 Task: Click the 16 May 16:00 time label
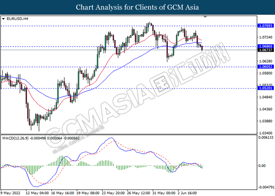(x=62, y=193)
